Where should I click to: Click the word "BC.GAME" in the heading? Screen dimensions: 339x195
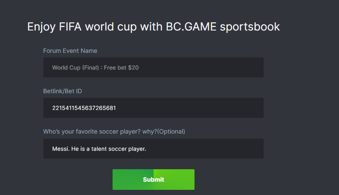point(191,27)
